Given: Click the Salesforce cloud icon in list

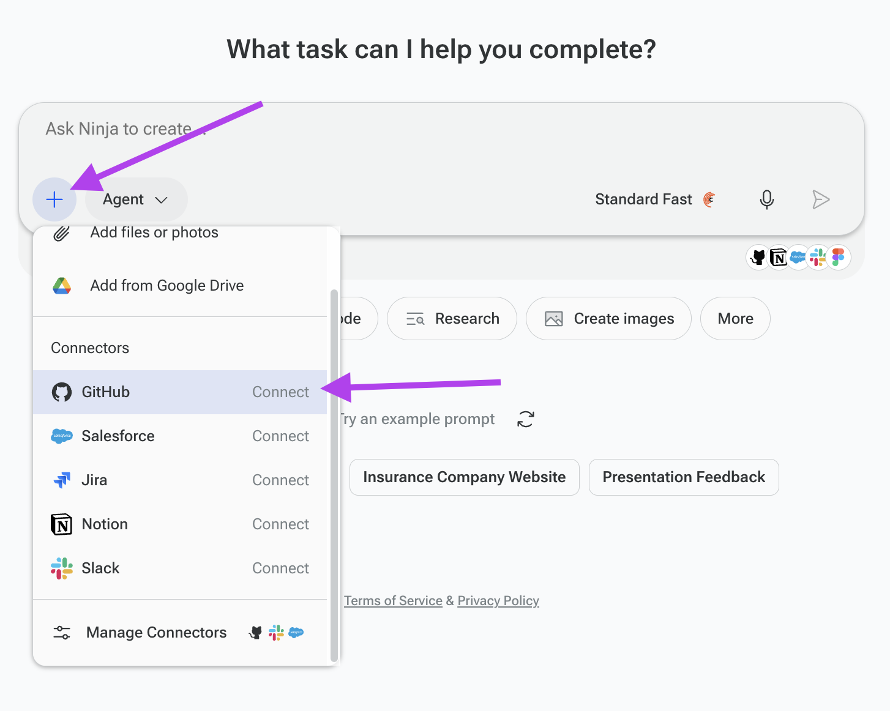Looking at the screenshot, I should tap(62, 436).
